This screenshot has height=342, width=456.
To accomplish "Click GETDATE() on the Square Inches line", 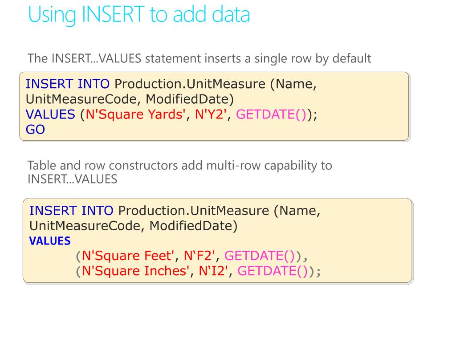I will click(x=273, y=271).
